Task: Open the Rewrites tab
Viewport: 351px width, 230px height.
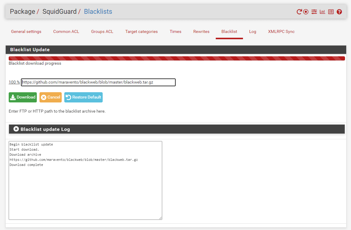Action: coord(201,31)
